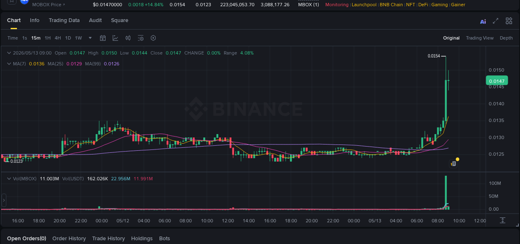Open the technical indicators line-chart icon
This screenshot has height=244, width=520.
click(x=116, y=38)
